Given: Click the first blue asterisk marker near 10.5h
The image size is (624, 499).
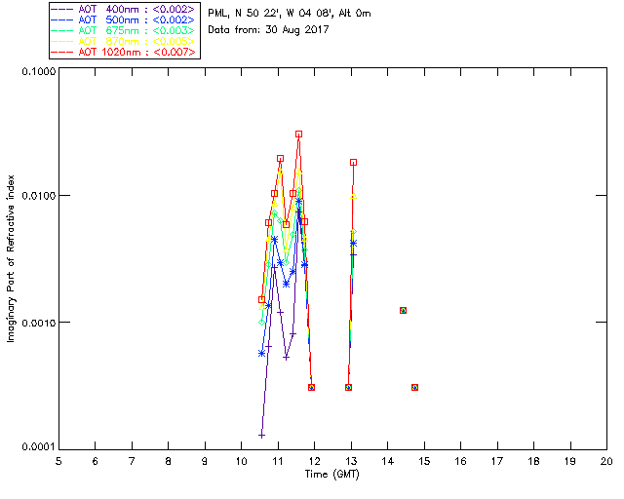Looking at the screenshot, I should point(261,354).
